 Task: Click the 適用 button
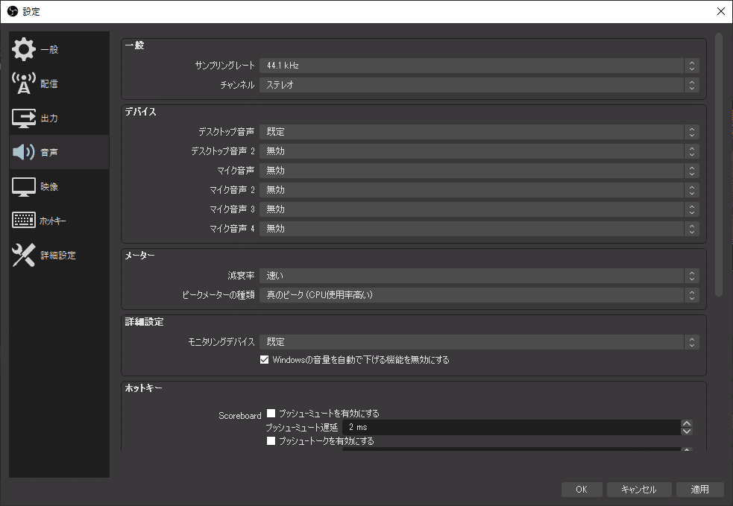point(699,489)
